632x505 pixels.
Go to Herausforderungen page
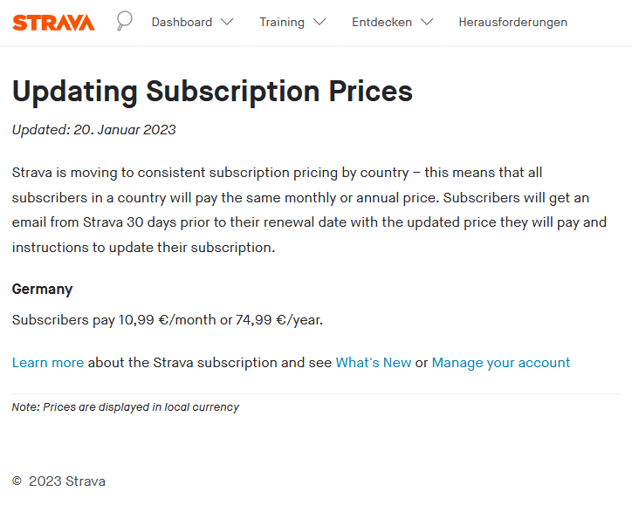point(512,22)
